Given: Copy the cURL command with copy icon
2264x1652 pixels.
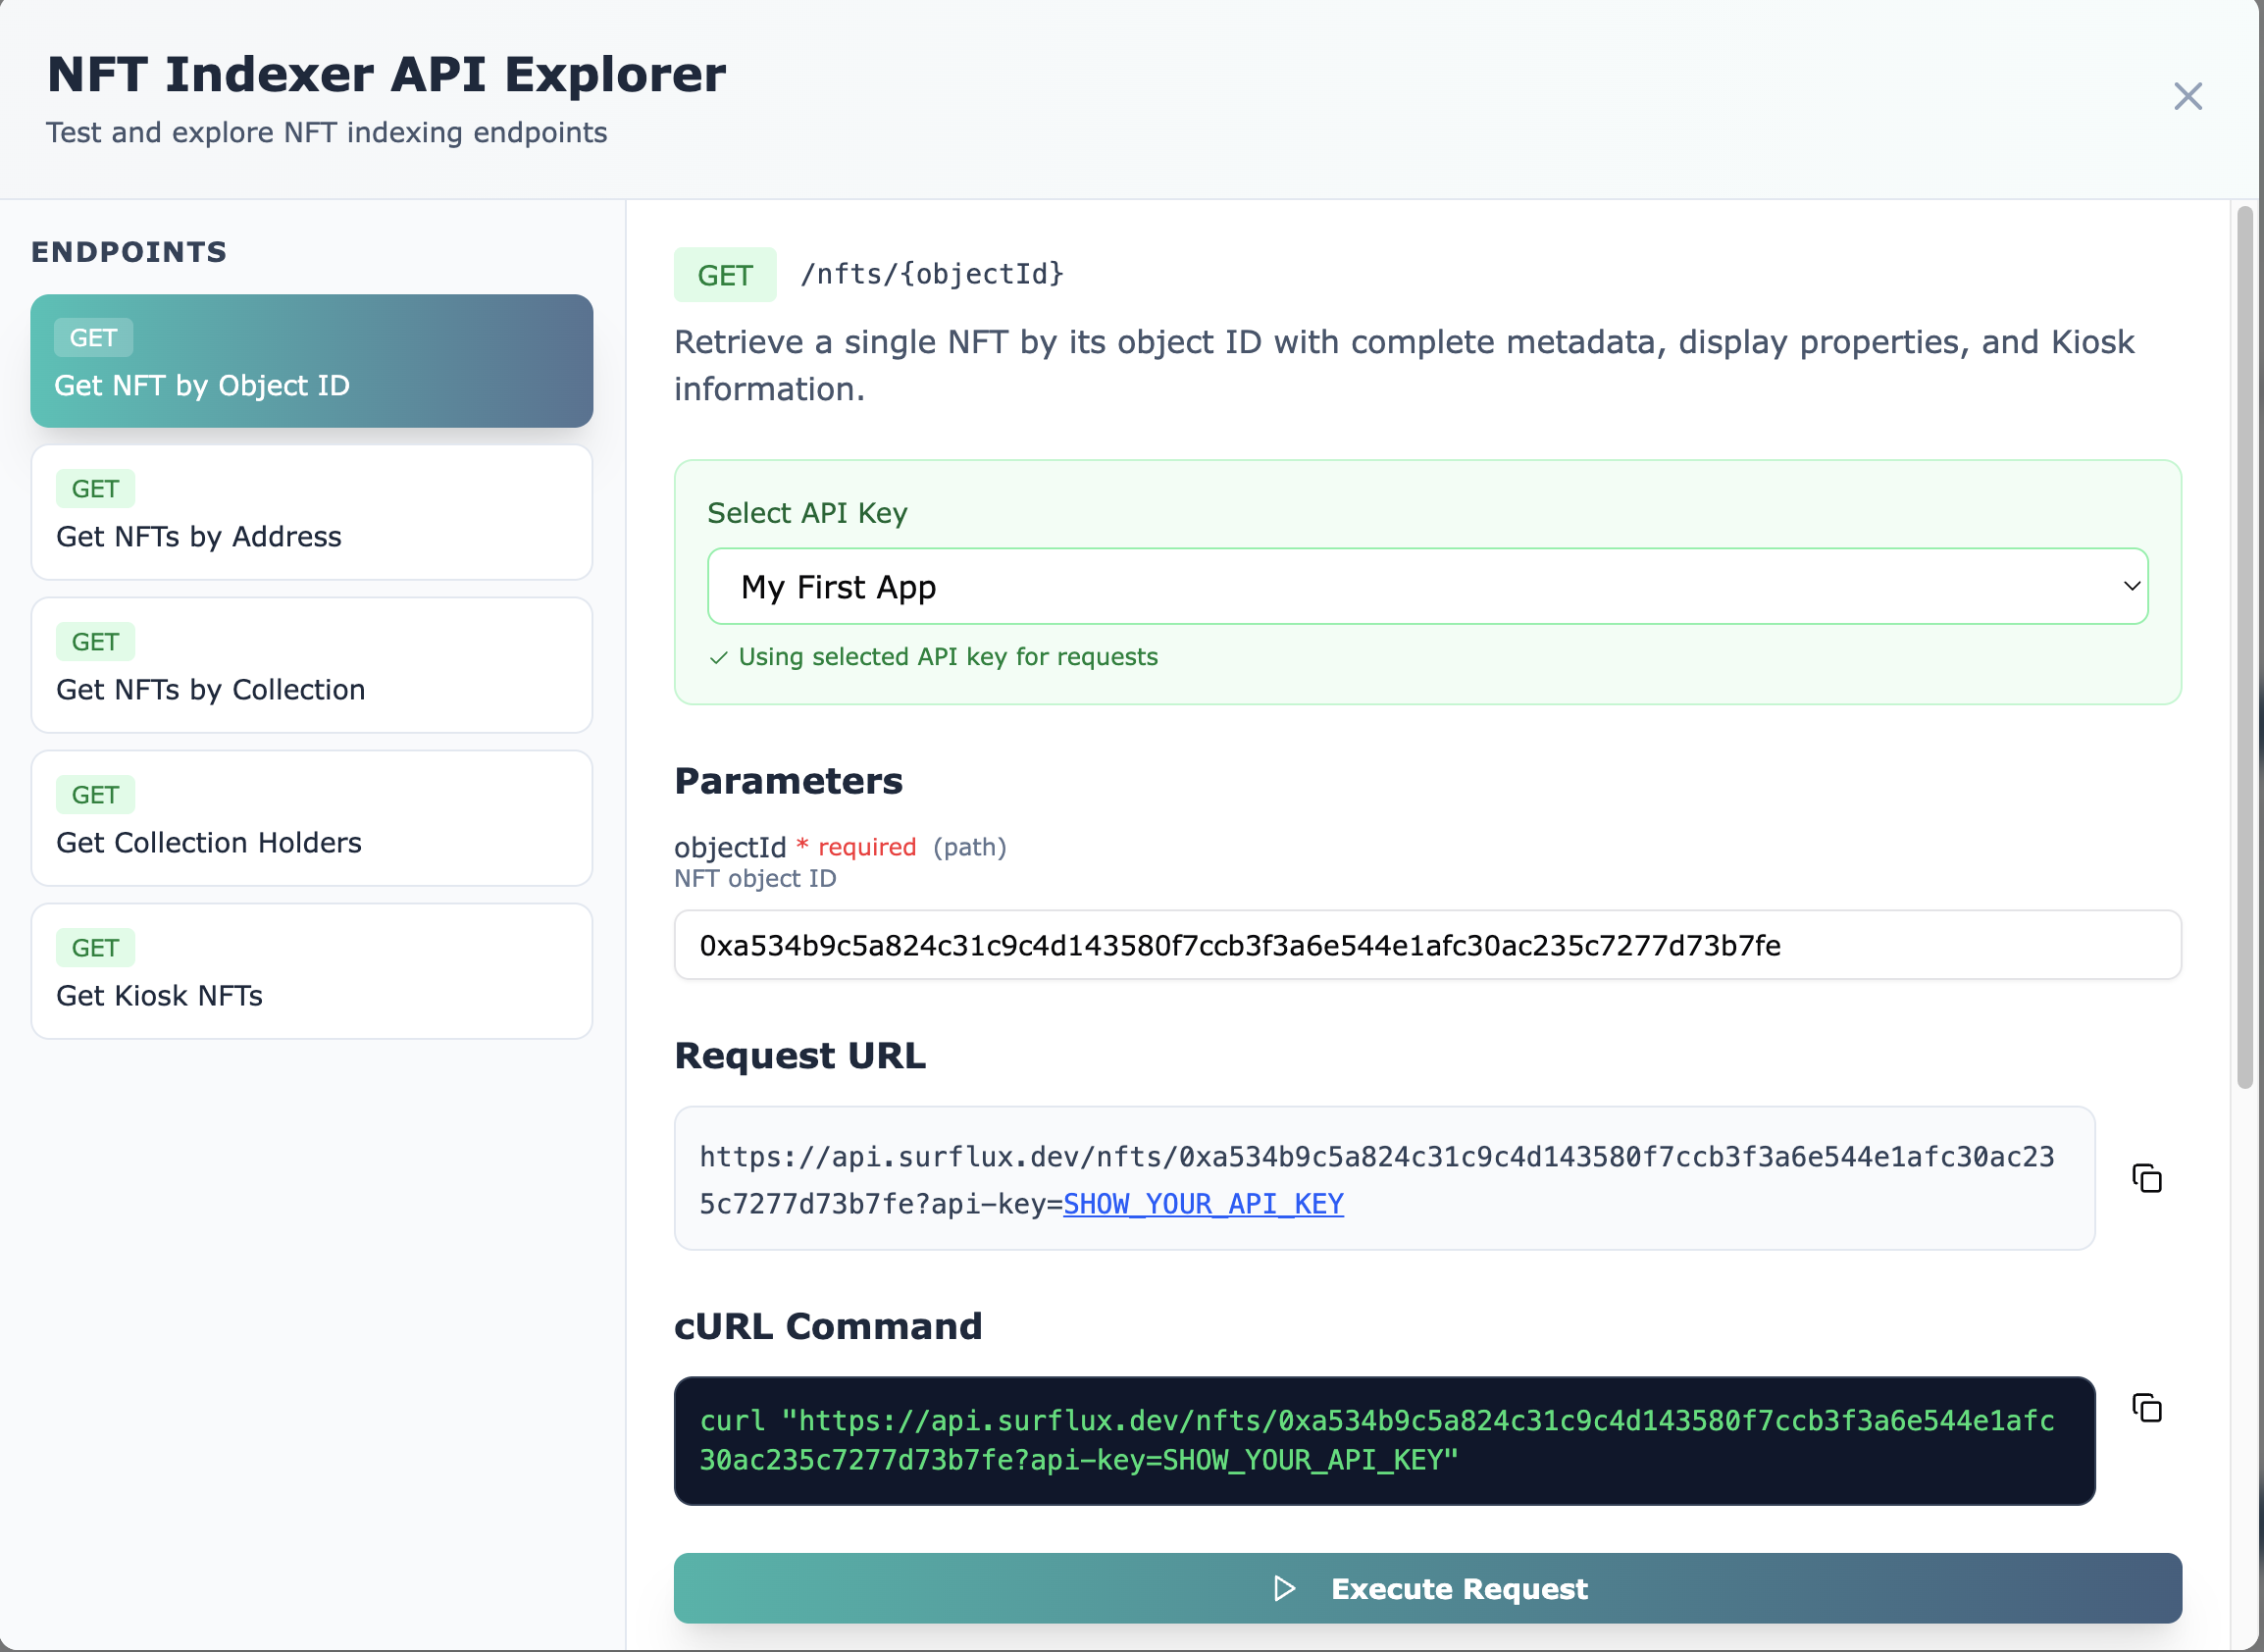Looking at the screenshot, I should [2146, 1408].
